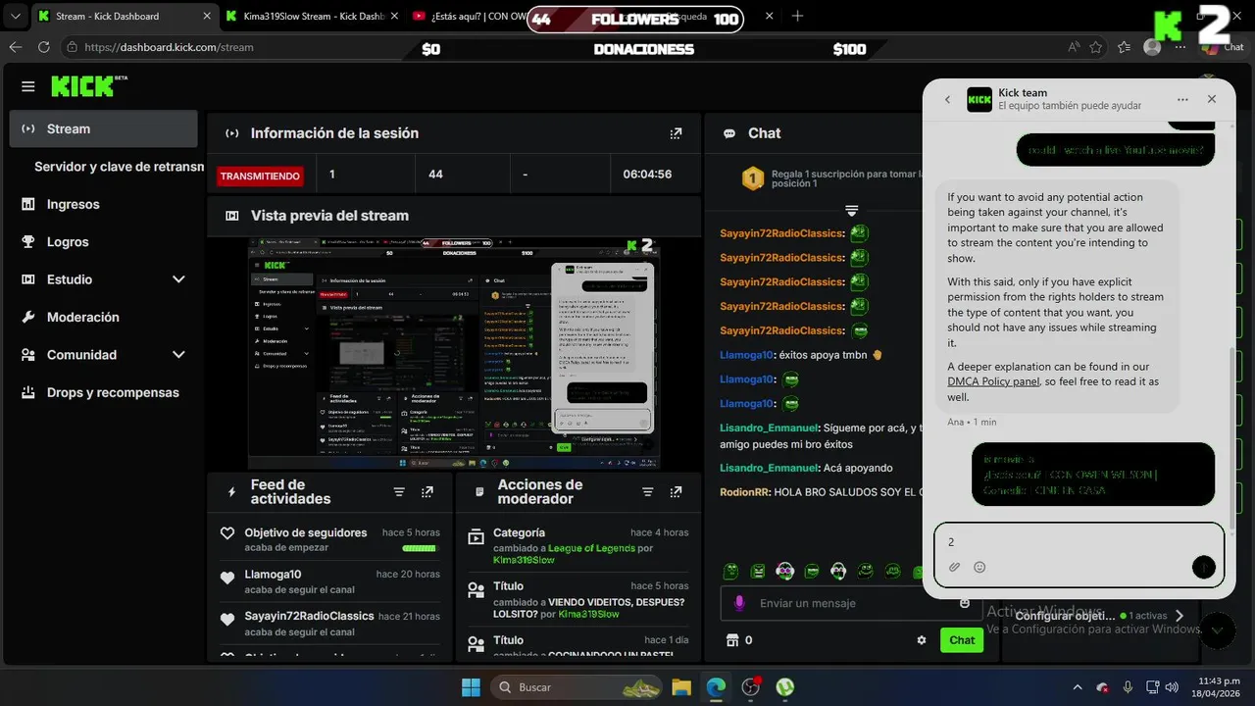Focus the 'Enviar un mensaje' chat field
The image size is (1255, 706).
[853, 603]
